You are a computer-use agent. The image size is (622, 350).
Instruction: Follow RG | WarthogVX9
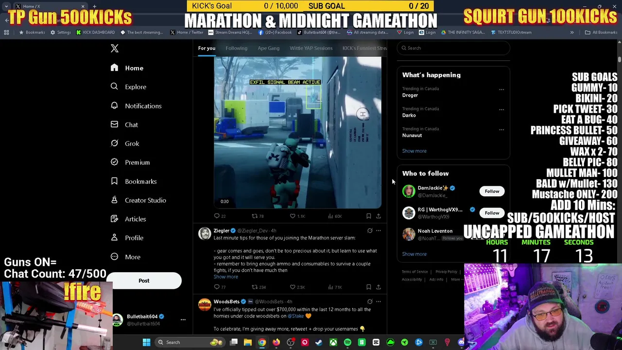pyautogui.click(x=492, y=213)
